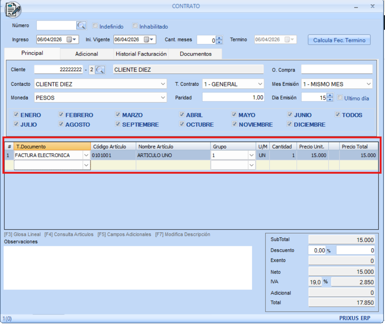
Task: Click the Número search magnifier icon
Action: (81, 25)
